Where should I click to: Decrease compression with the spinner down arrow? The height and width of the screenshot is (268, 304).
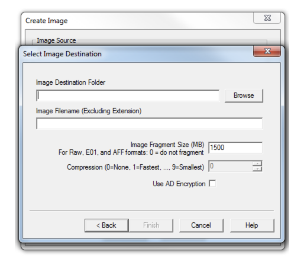(x=257, y=168)
